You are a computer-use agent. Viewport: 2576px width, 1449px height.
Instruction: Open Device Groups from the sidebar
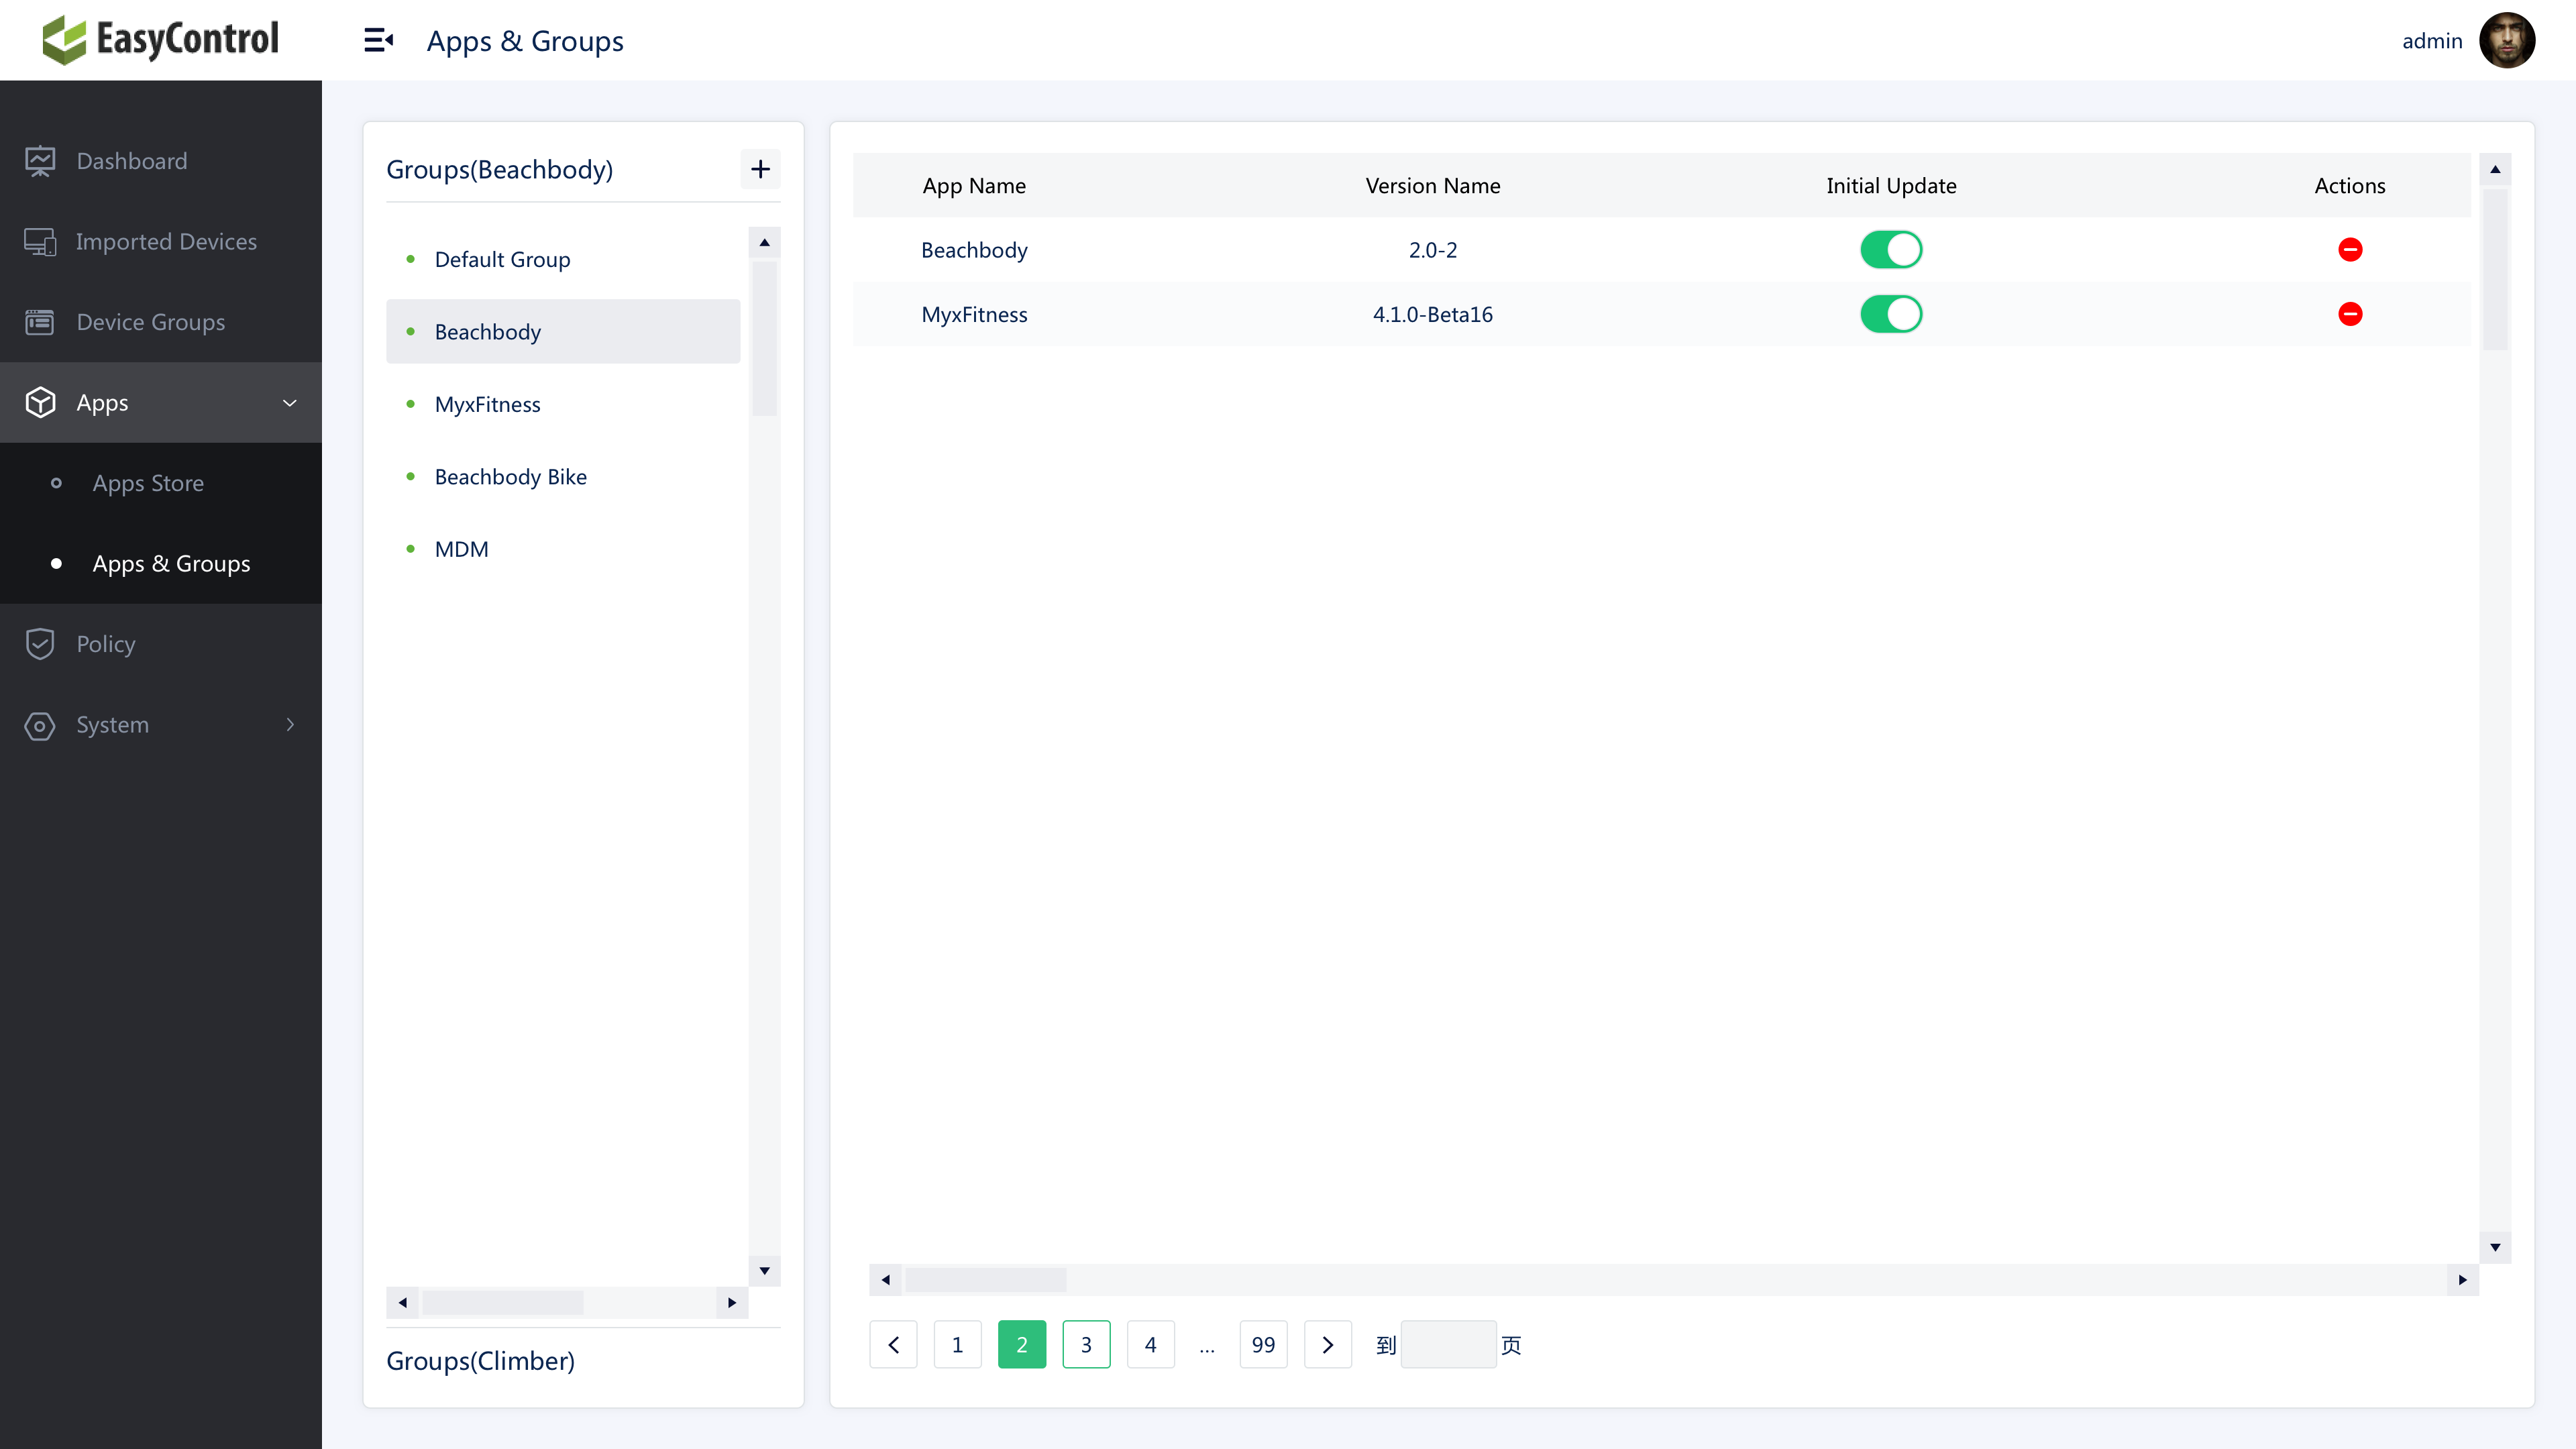tap(149, 321)
